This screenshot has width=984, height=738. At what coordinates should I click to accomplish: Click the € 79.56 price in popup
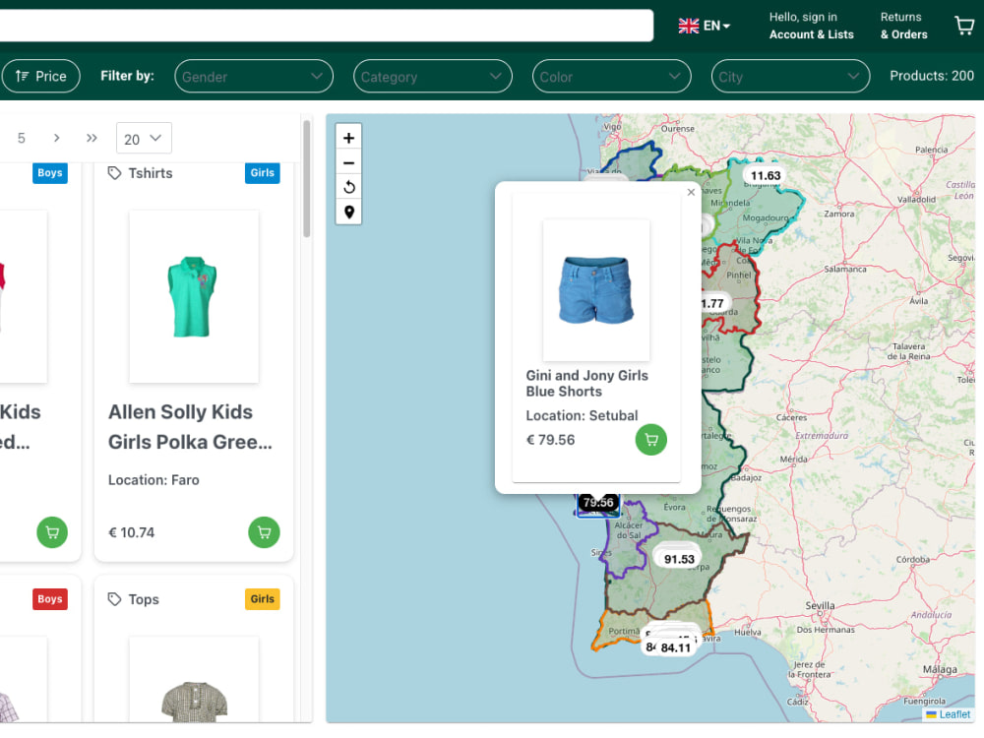(x=550, y=440)
